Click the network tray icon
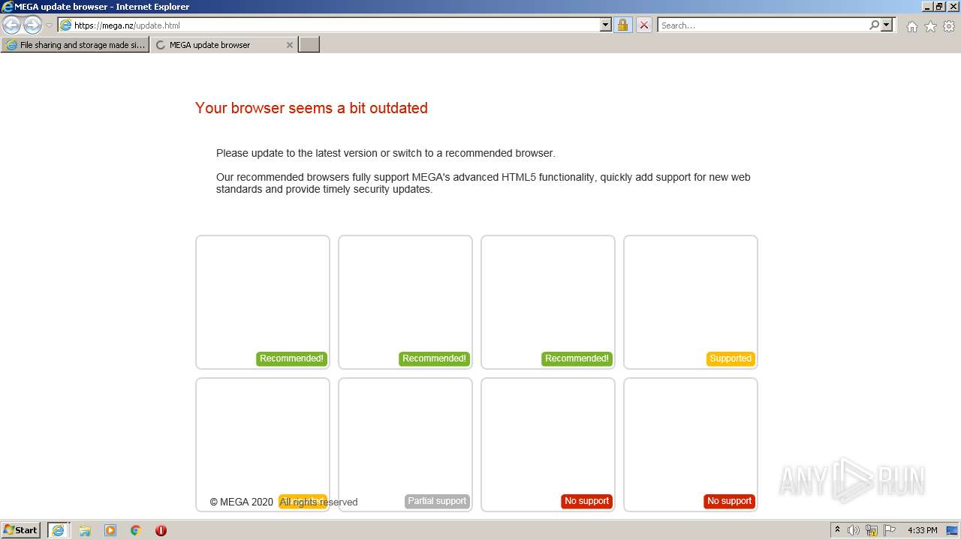 pos(872,530)
